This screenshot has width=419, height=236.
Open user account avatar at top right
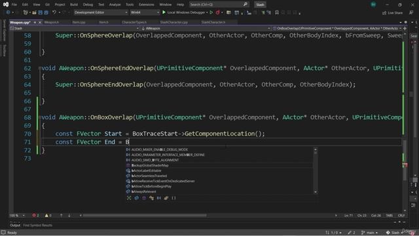(x=373, y=5)
